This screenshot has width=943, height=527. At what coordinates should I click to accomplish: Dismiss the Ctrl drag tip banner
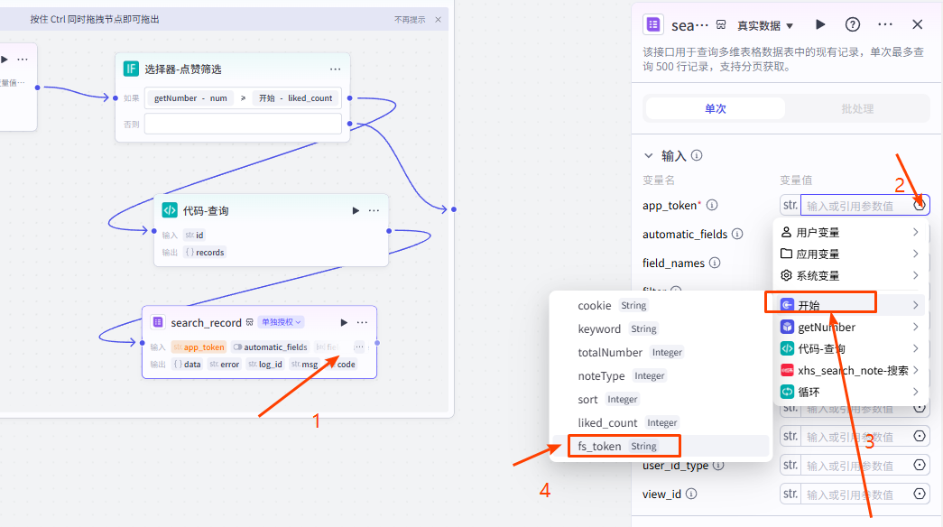(439, 19)
